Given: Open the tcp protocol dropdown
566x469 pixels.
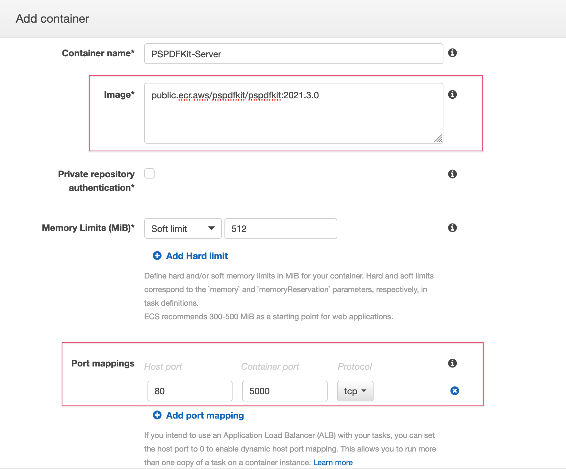Looking at the screenshot, I should click(355, 391).
